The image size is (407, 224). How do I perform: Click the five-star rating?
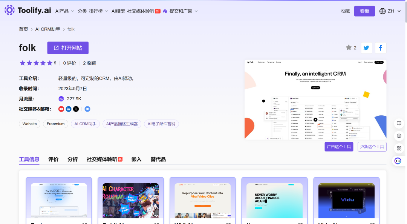[x=36, y=63]
